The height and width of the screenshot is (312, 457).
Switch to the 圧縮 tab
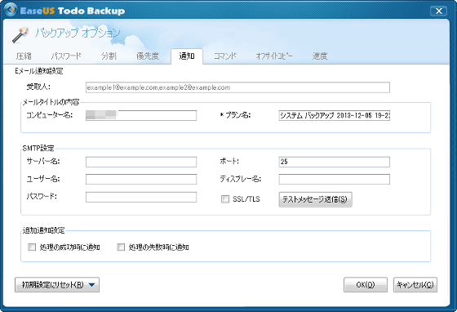24,56
